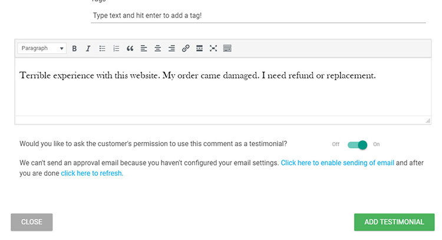This screenshot has width=442, height=240.
Task: Toggle the testimonial permission switch
Action: click(358, 144)
